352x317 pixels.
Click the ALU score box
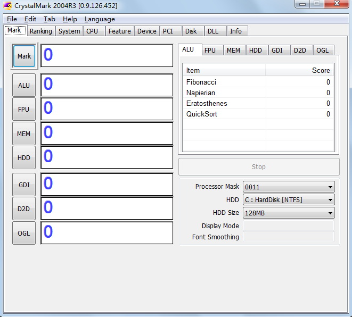[107, 85]
